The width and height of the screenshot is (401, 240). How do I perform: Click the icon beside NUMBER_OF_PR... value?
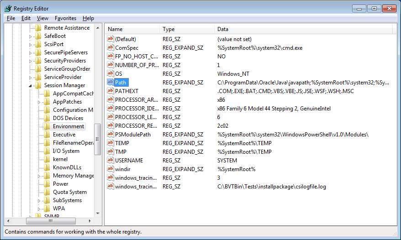coord(110,65)
